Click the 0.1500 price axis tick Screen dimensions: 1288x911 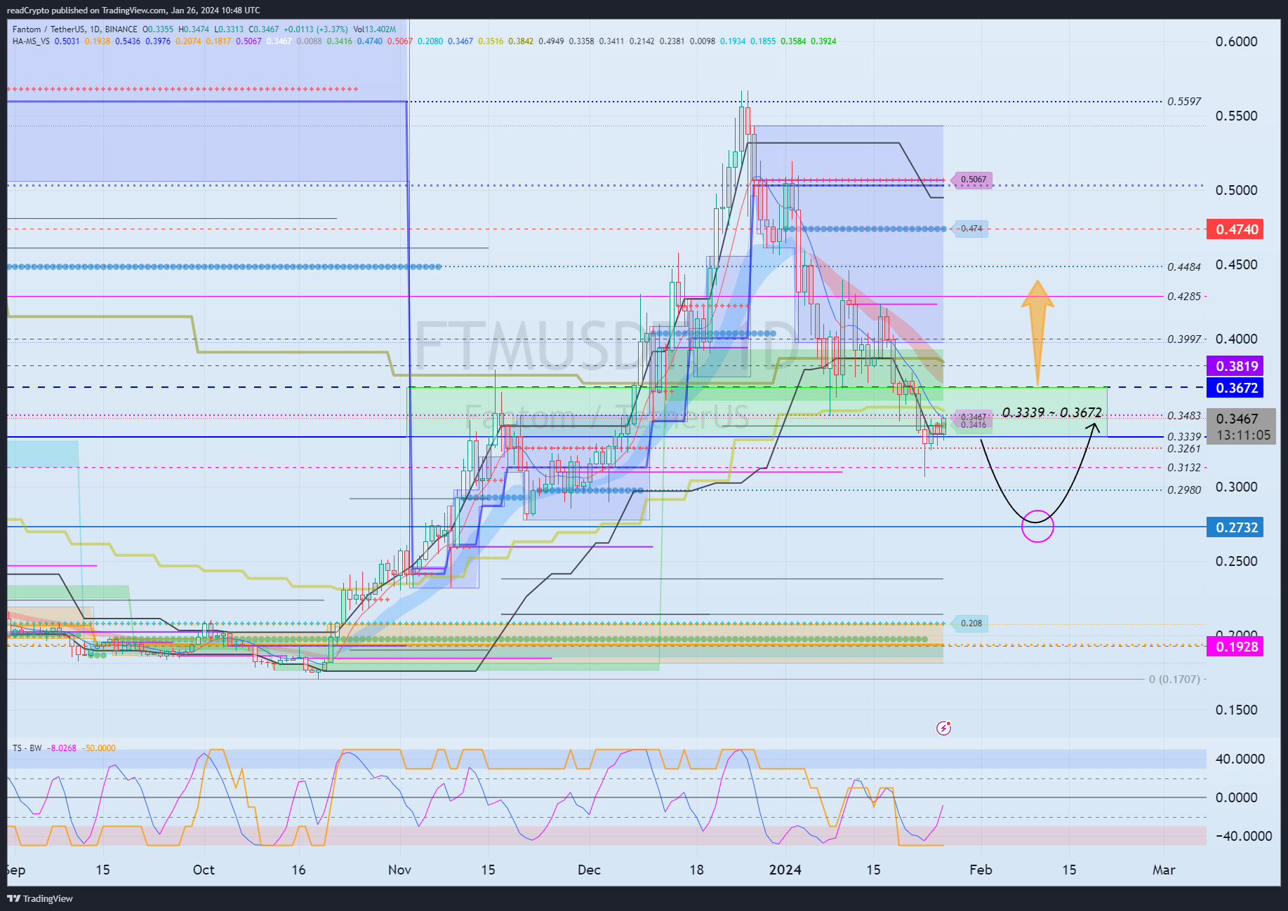click(x=1236, y=710)
